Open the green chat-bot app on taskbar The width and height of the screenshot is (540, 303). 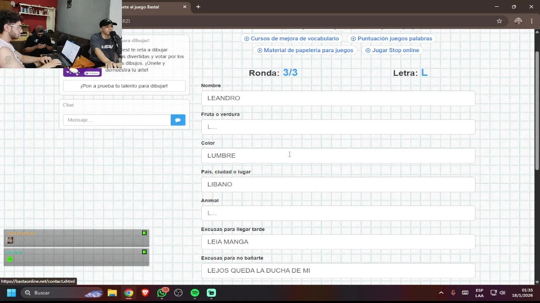click(x=211, y=292)
